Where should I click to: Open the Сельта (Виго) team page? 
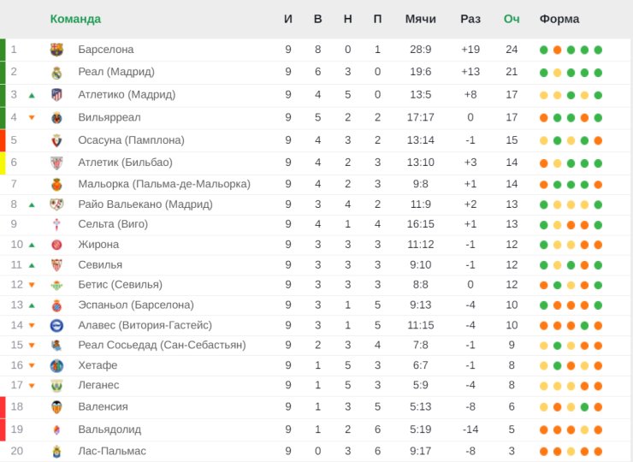tap(113, 224)
